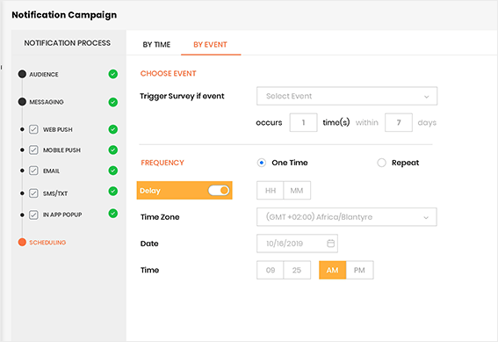This screenshot has width=498, height=342.
Task: Select the Repeat radio button
Action: [381, 163]
